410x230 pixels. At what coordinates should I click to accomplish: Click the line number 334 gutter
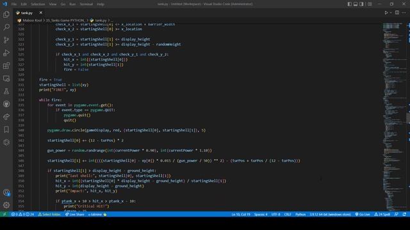21,100
